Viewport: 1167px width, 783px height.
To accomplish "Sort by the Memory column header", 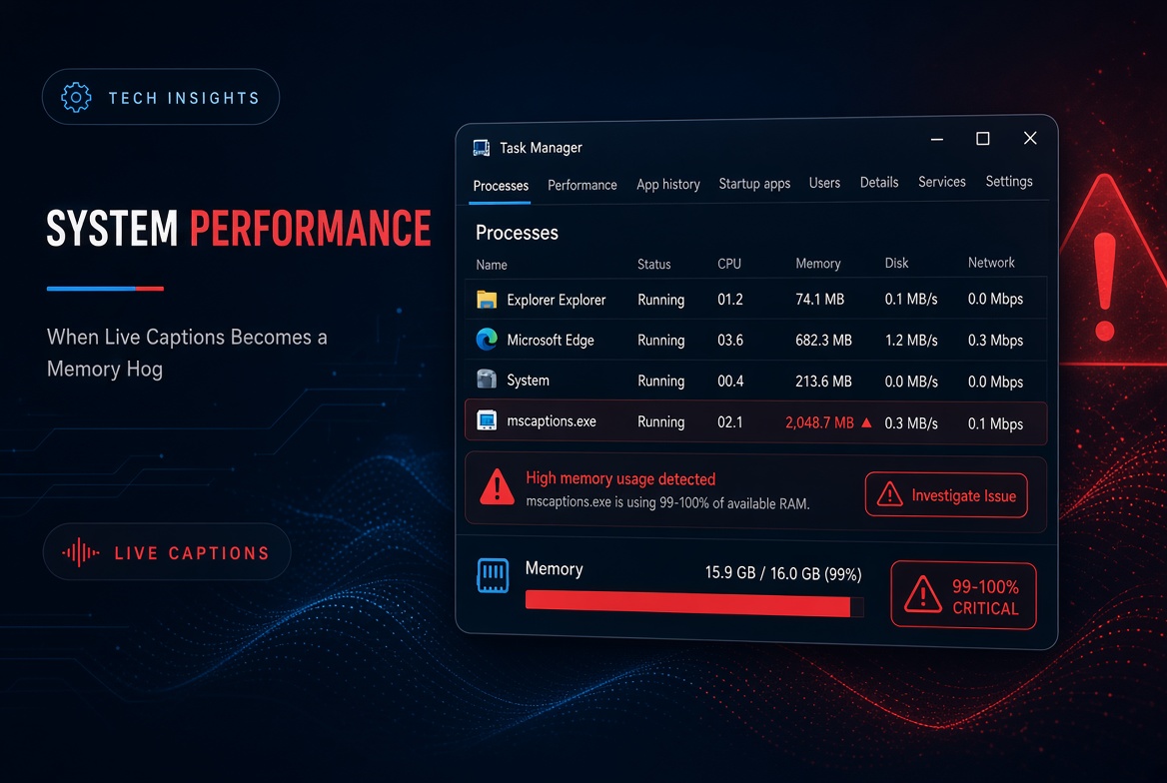I will (818, 263).
